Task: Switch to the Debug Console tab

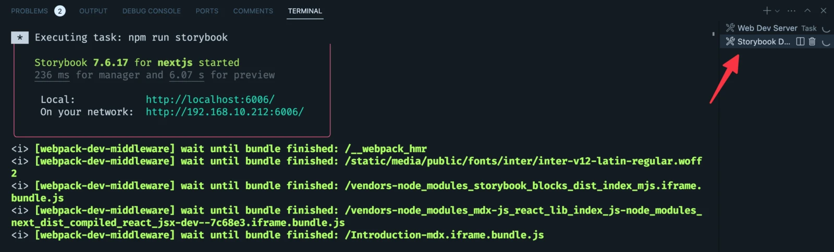Action: pyautogui.click(x=152, y=11)
